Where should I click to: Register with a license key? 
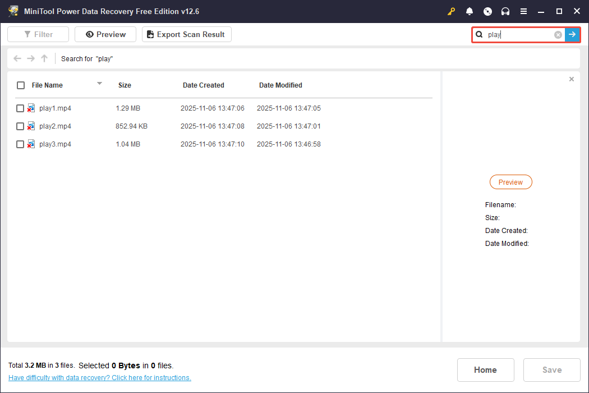451,11
